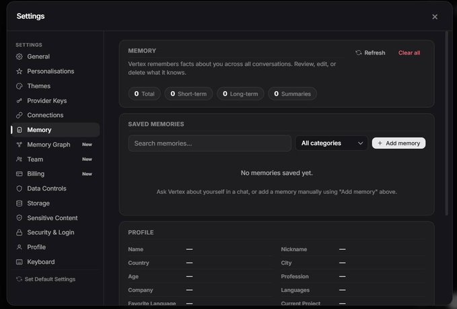
Task: Select Provider Keys in sidebar
Action: pos(55,100)
